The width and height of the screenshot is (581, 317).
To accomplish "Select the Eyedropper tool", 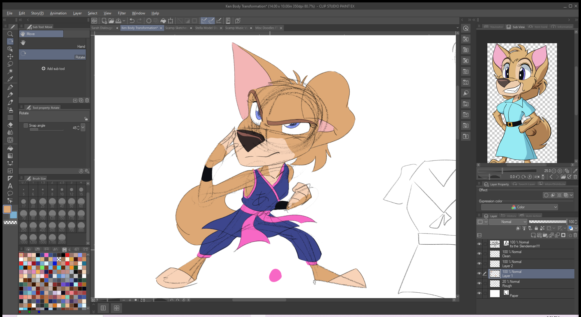I will [x=10, y=79].
